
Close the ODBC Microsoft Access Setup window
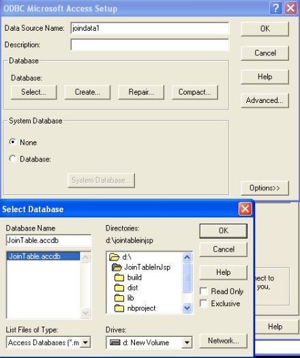[x=290, y=8]
